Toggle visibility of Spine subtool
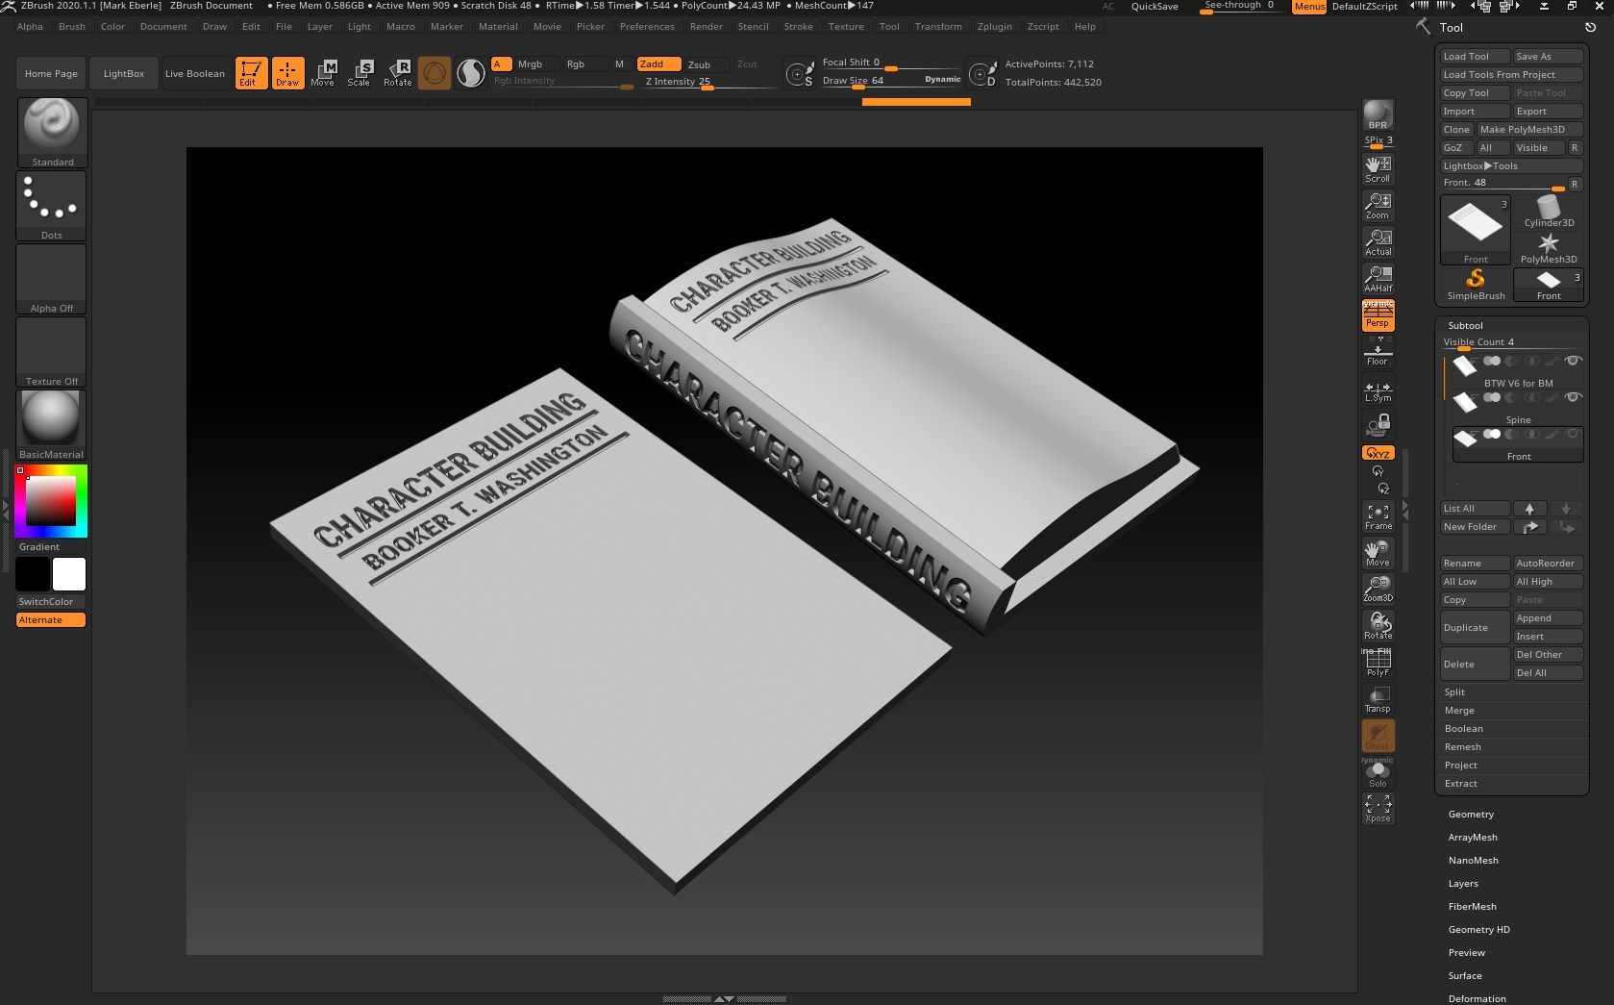Screen dimensions: 1614x1005 pyautogui.click(x=1573, y=397)
